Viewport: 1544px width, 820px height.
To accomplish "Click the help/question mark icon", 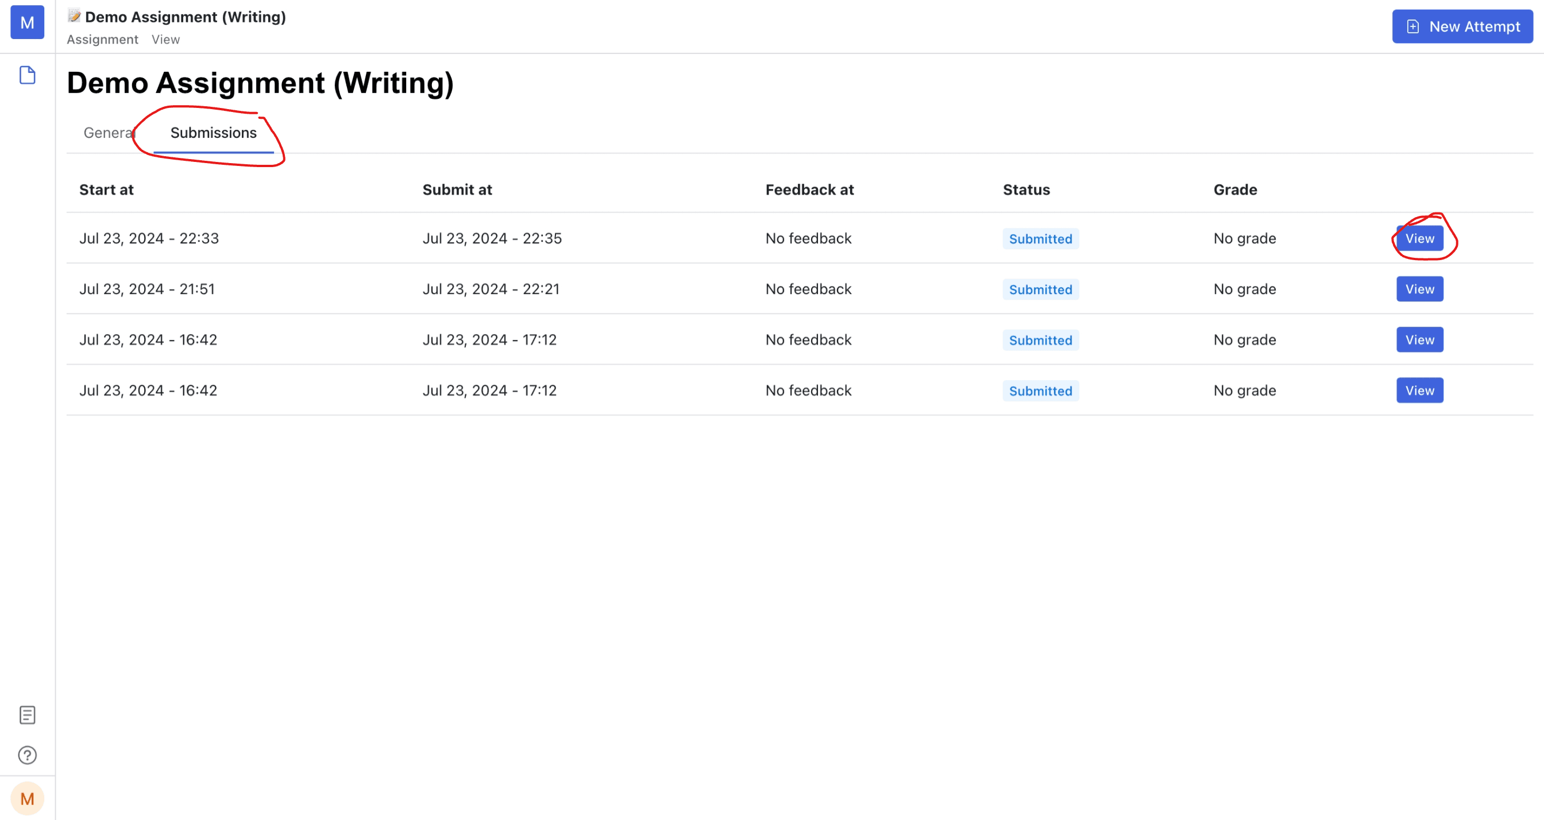I will pos(28,756).
